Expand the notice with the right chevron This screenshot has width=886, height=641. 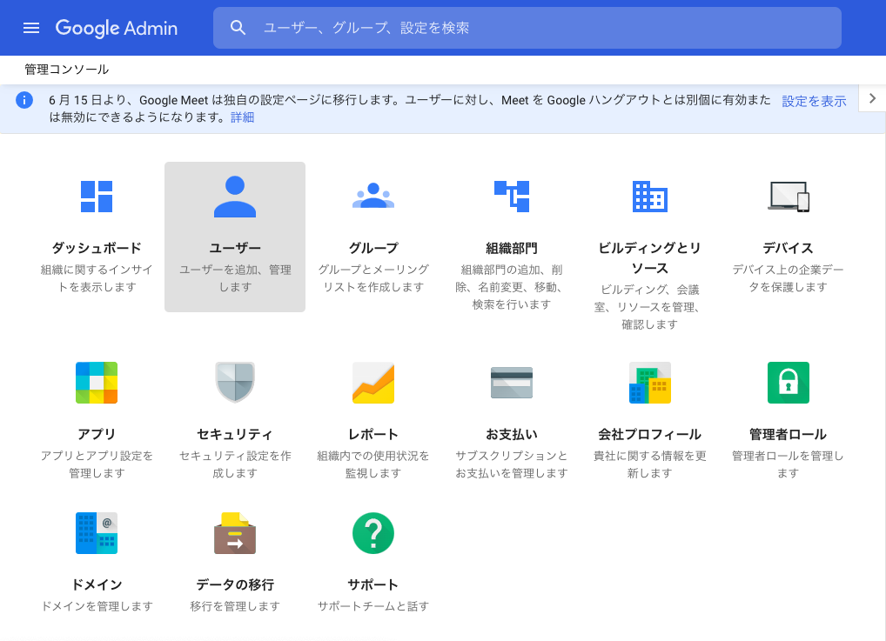[x=872, y=98]
